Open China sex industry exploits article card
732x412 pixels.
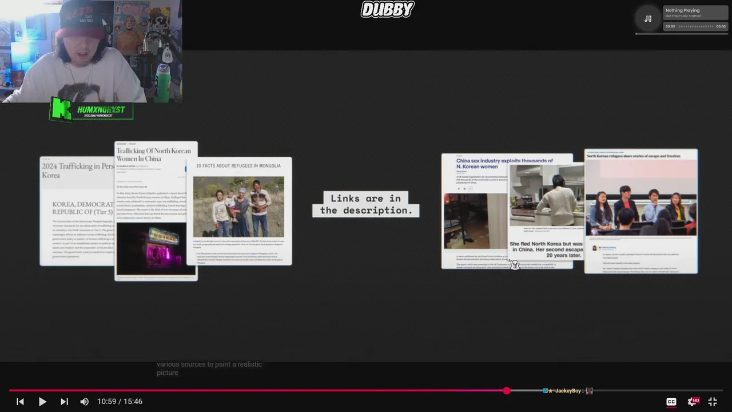(475, 211)
